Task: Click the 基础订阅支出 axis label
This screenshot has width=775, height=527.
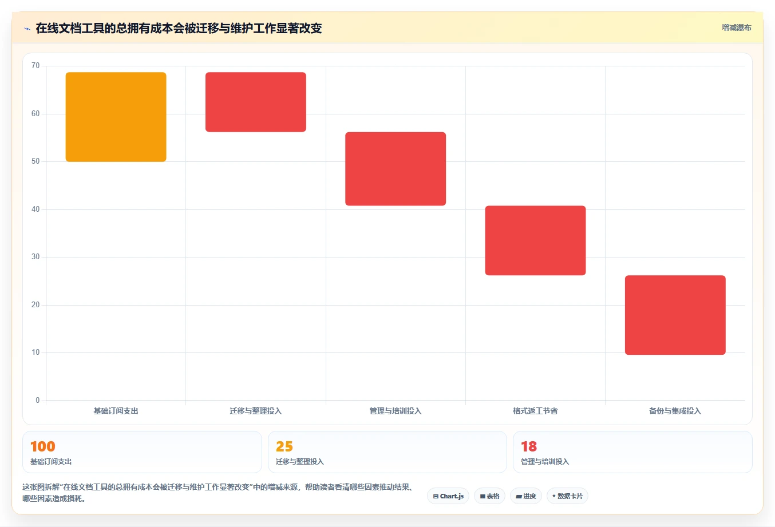Action: 116,411
